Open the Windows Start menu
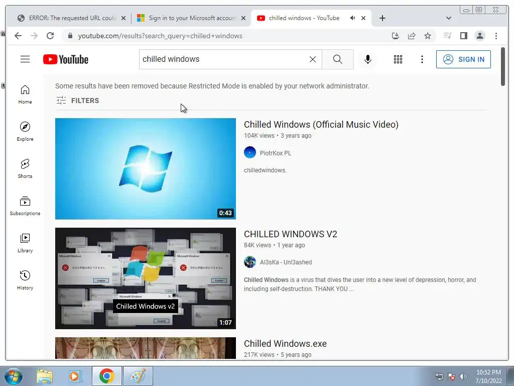 pyautogui.click(x=14, y=376)
